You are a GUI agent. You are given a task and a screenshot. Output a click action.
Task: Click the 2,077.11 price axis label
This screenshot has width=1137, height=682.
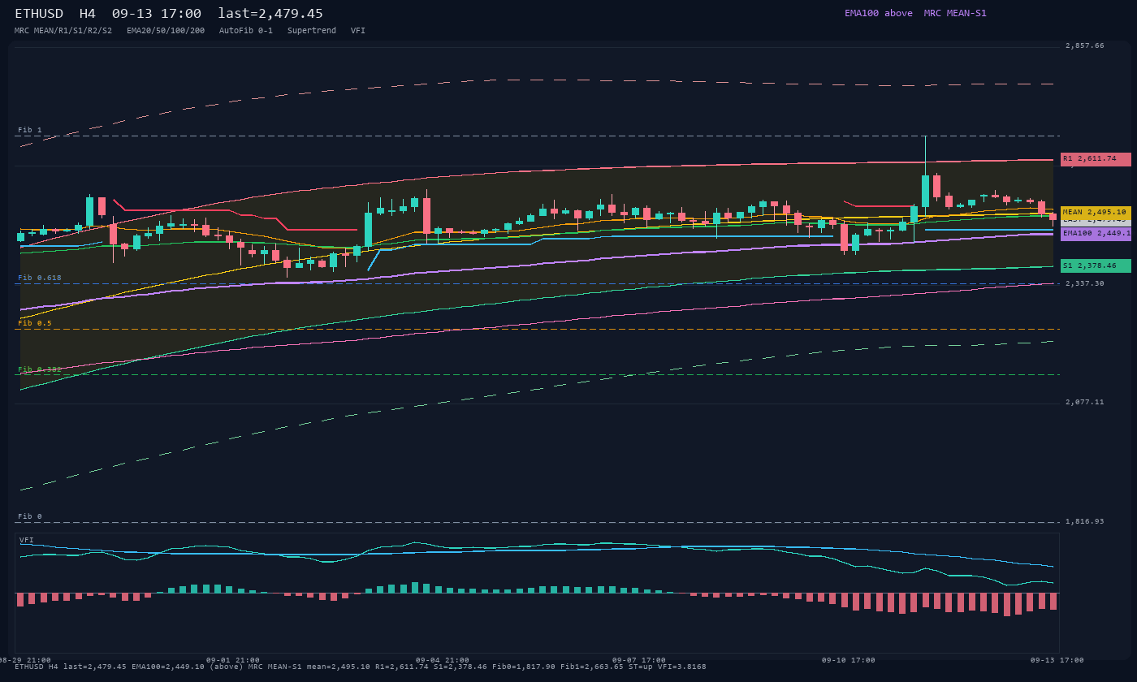(1085, 403)
